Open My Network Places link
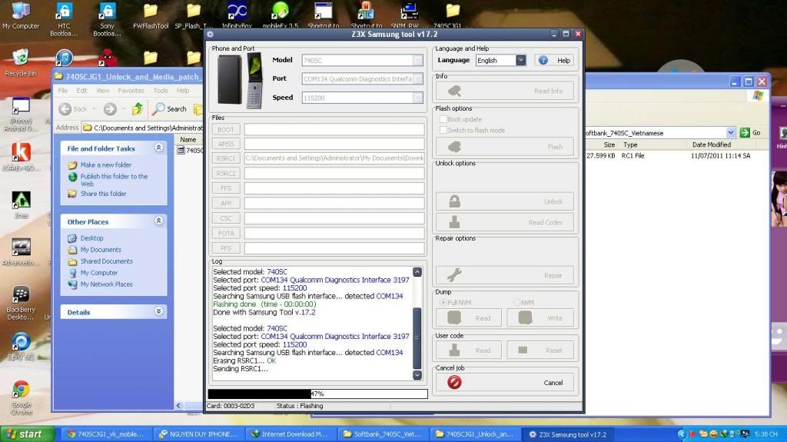787x442 pixels. point(106,284)
